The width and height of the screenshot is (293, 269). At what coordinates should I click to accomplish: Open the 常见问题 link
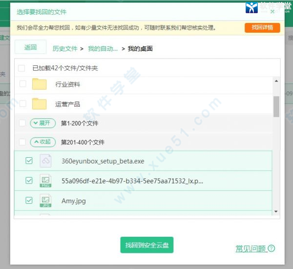pos(251,248)
